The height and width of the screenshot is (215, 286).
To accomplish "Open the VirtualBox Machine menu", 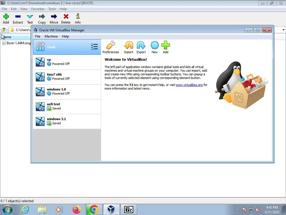I will point(51,36).
